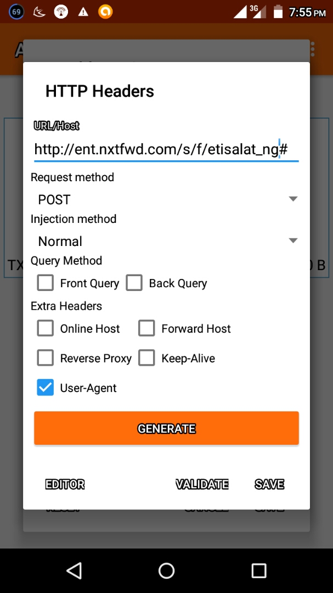
Task: Enable the Front Query checkbox
Action: tap(46, 283)
